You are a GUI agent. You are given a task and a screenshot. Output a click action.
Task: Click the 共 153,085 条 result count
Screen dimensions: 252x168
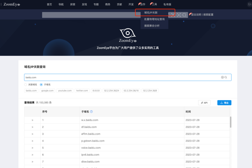pyautogui.click(x=44, y=103)
